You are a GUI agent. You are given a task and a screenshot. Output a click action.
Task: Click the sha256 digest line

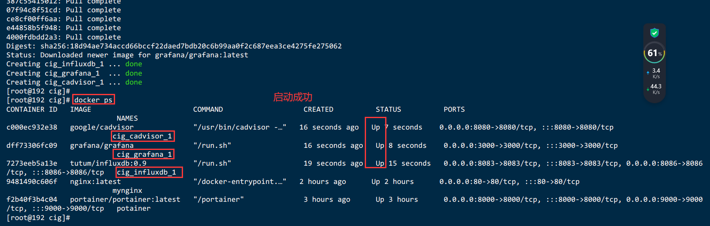click(174, 46)
